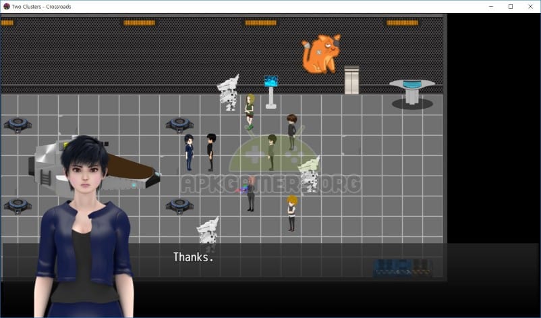The image size is (541, 318).
Task: Click the orange one-eyed cat creature
Action: pyautogui.click(x=321, y=55)
